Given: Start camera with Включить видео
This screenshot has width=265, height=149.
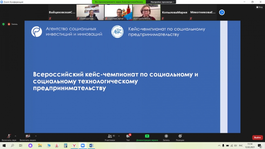Looking at the screenshot, I should pyautogui.click(x=28, y=137).
